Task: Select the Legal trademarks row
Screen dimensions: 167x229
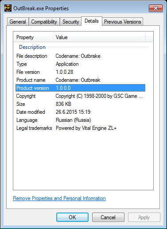Action: tap(80, 128)
